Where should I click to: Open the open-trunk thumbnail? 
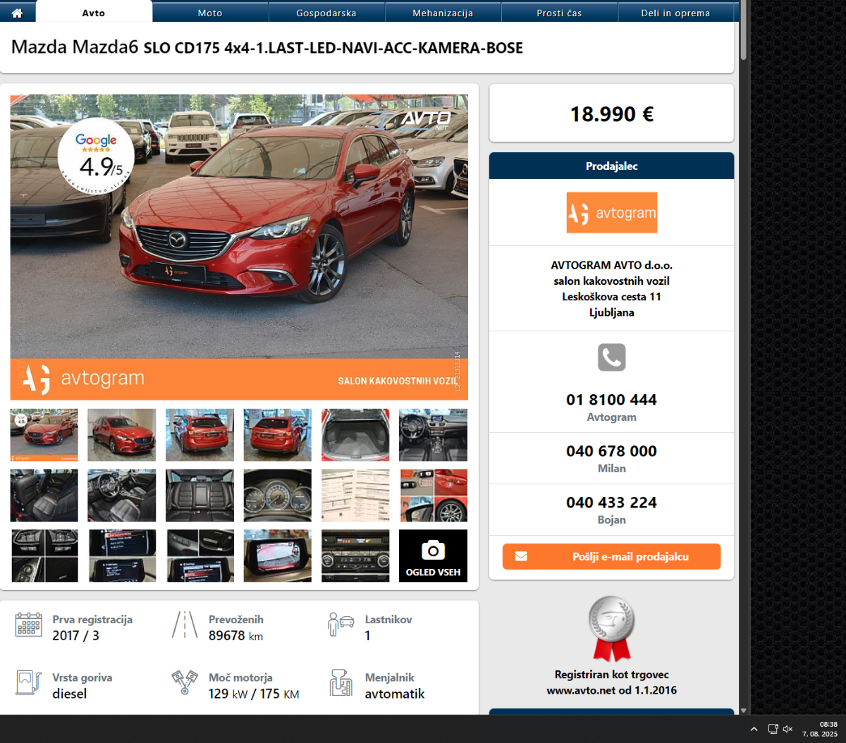pos(355,435)
